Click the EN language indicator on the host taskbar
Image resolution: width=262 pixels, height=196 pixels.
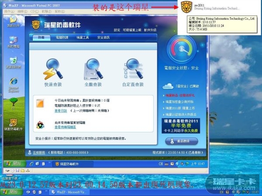pos(221,192)
